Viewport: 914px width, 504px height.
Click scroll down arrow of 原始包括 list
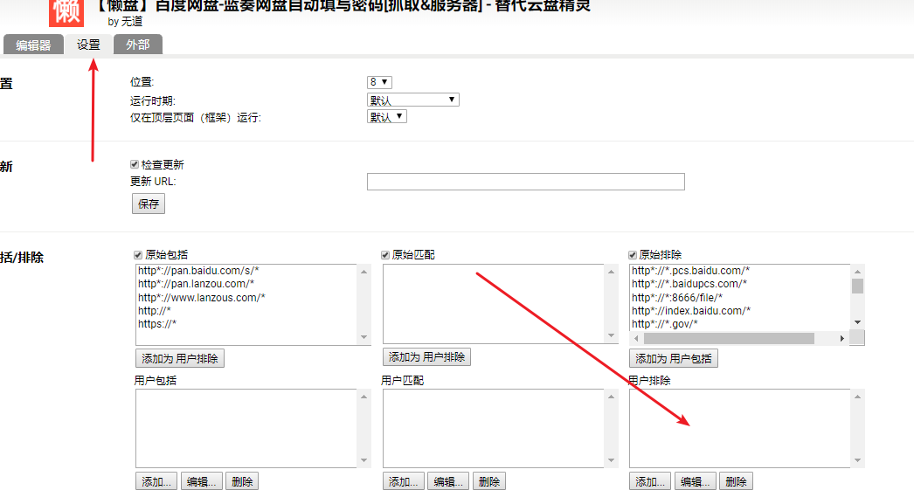pyautogui.click(x=364, y=337)
